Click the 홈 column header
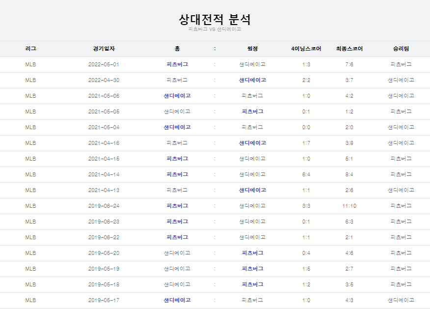The height and width of the screenshot is (309, 430). pyautogui.click(x=177, y=49)
